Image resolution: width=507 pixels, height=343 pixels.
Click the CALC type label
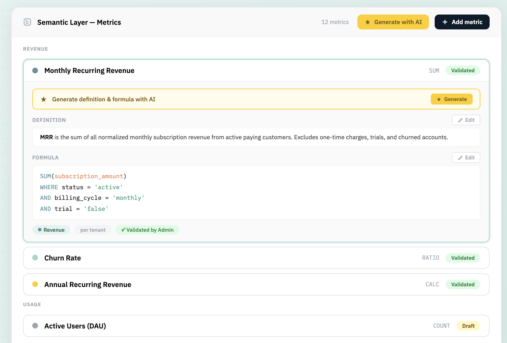[x=433, y=285]
